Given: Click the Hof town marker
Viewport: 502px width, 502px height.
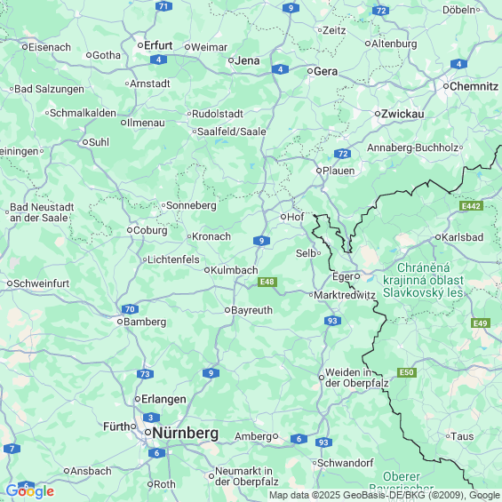Looking at the screenshot, I should (283, 217).
